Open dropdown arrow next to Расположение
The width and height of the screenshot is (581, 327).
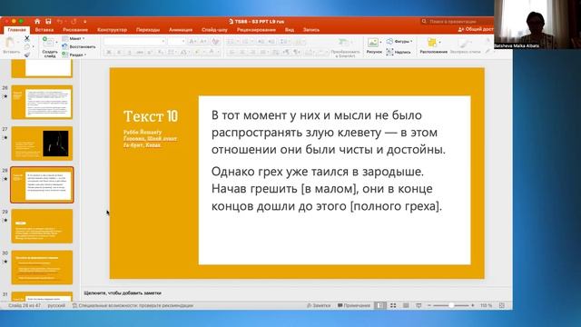point(439,43)
